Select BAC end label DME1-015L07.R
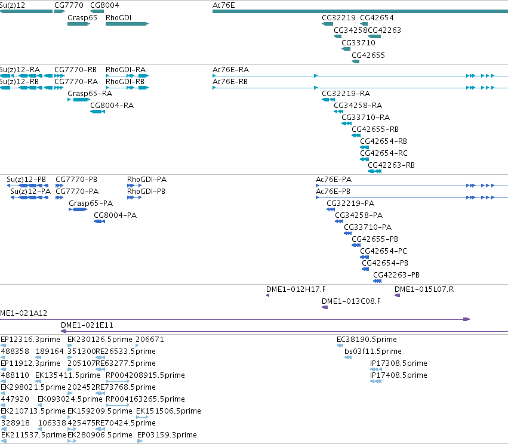508x444 pixels. pyautogui.click(x=424, y=289)
